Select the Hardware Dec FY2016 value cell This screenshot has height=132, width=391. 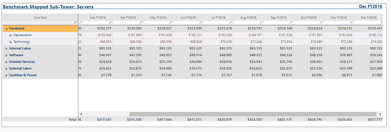(368, 28)
